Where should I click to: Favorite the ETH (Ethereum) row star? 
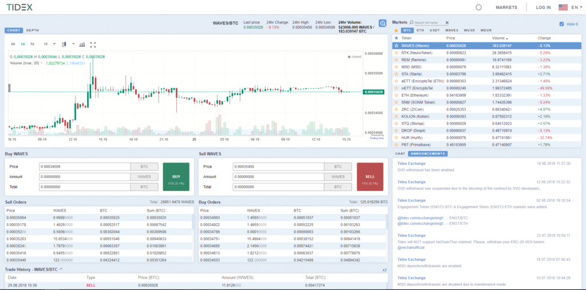tap(397, 96)
